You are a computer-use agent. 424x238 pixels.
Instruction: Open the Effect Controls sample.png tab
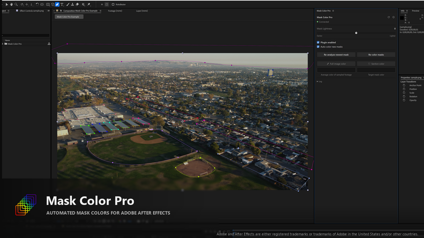click(31, 11)
